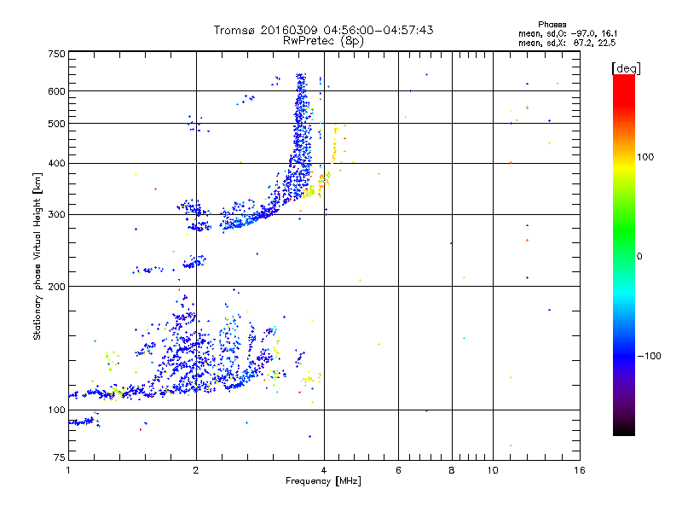
Task: Click the x-axis tick label '8'
Action: 452,470
